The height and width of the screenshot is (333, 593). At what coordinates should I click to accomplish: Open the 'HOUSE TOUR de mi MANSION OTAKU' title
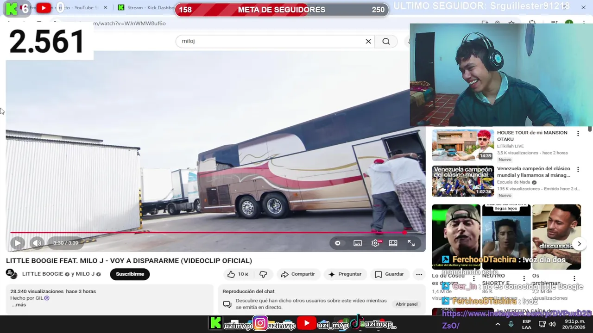(532, 136)
